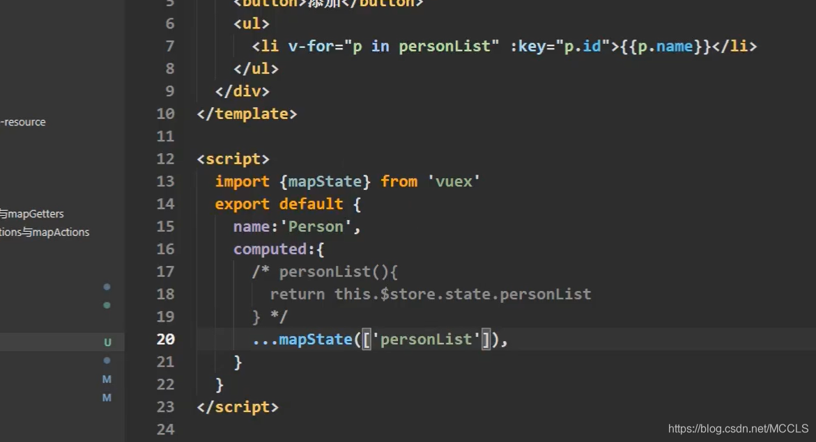Click the opening <script> tag

pos(233,159)
